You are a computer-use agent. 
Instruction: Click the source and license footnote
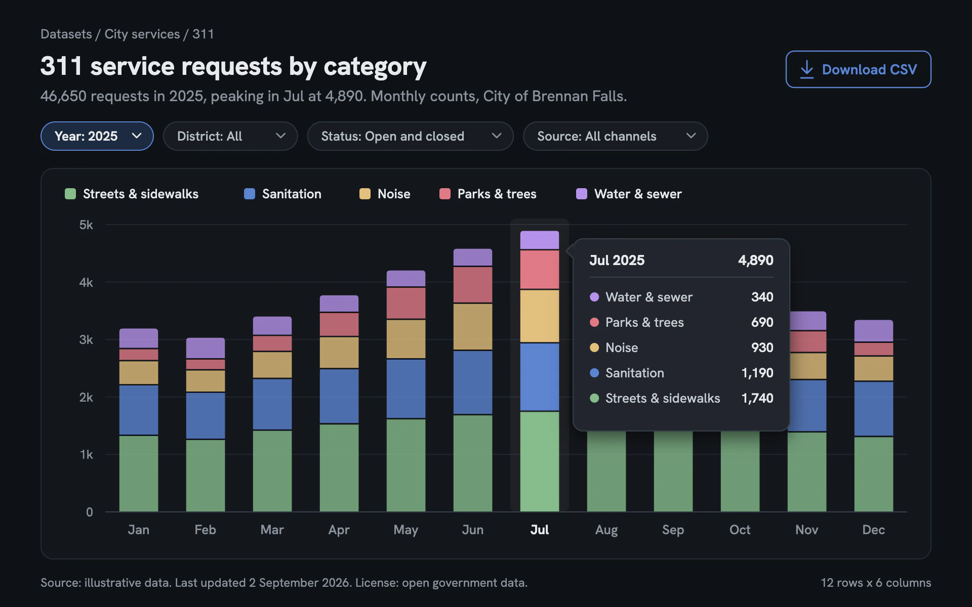point(284,583)
